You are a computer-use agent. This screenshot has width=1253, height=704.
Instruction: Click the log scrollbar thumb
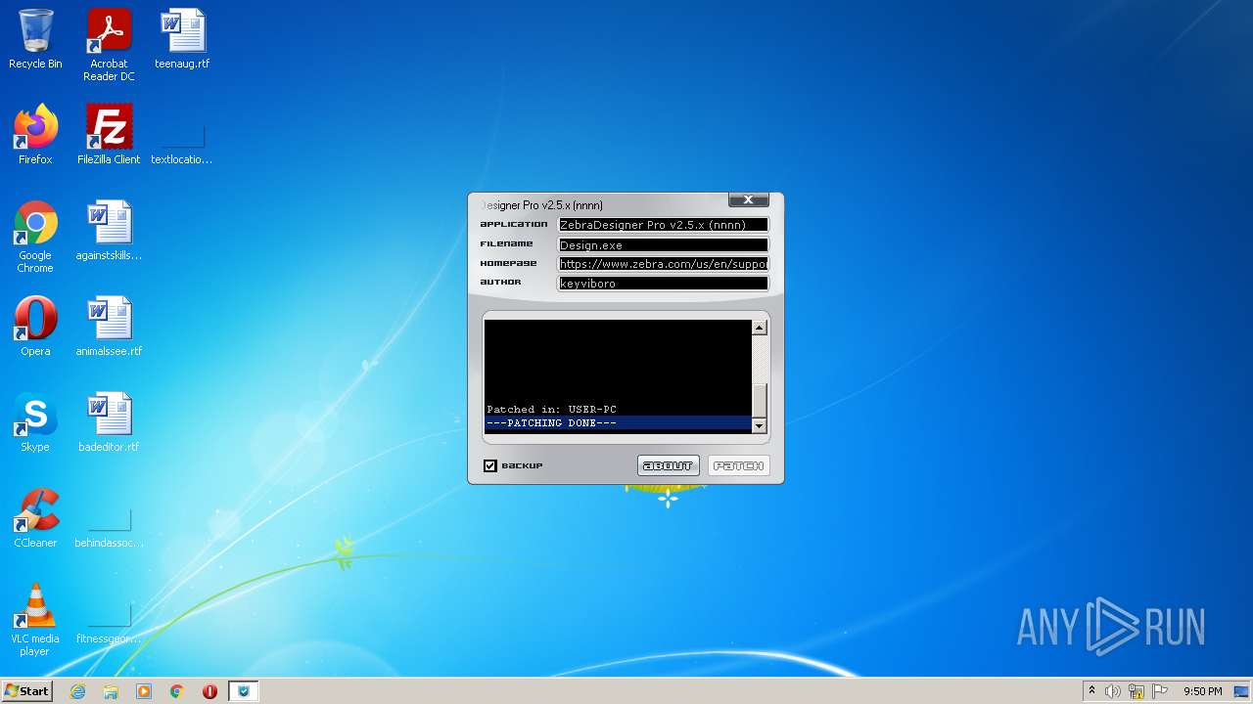tap(759, 401)
